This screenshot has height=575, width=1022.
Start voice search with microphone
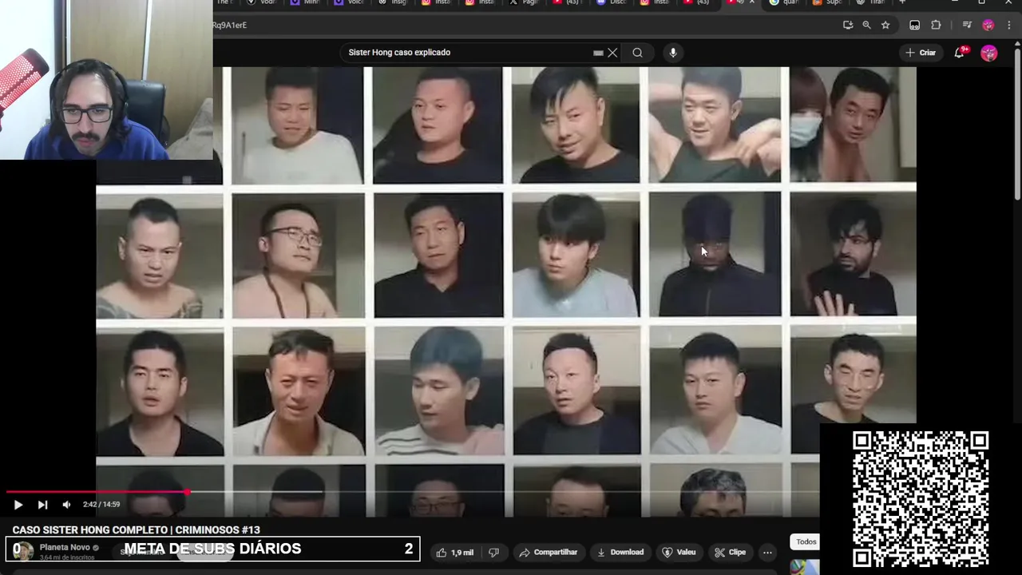[673, 53]
